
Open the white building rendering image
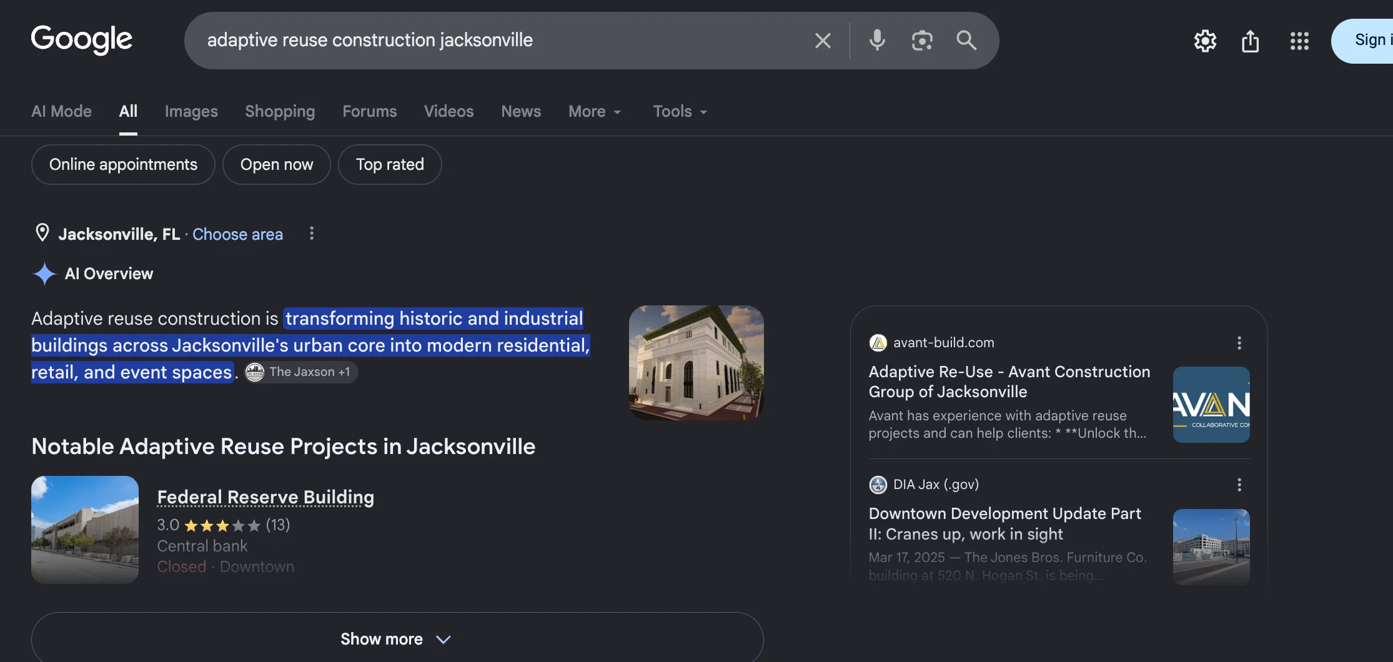click(696, 362)
